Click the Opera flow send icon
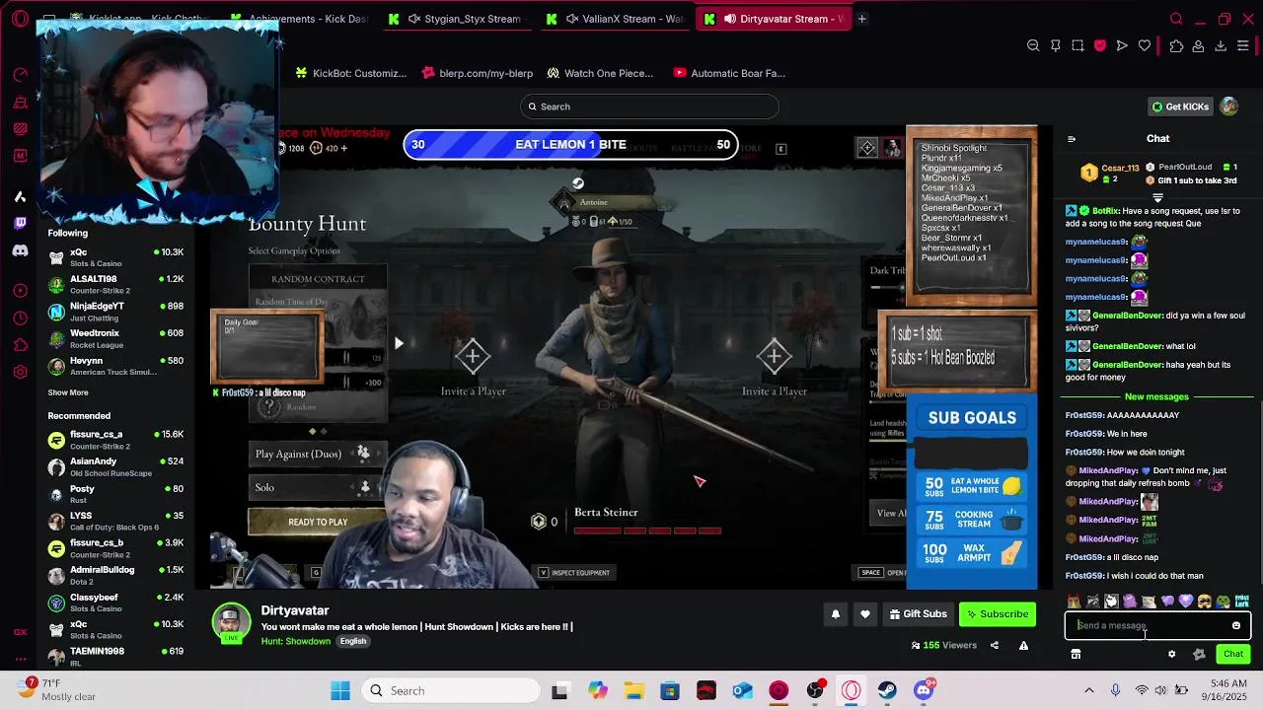Image resolution: width=1263 pixels, height=710 pixels. [x=1122, y=45]
